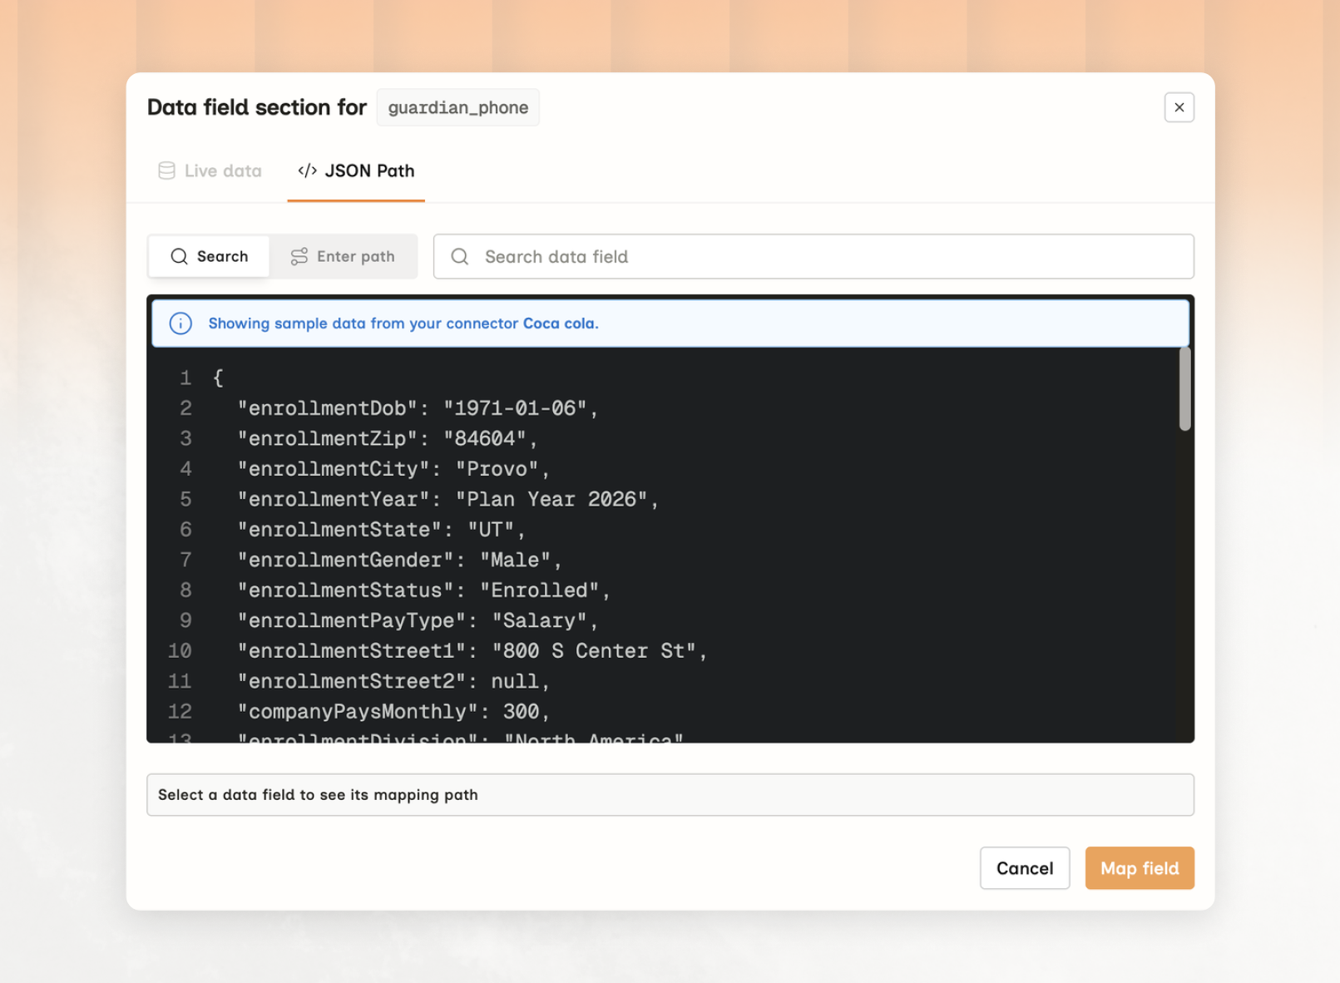Select the enrollmentState field line
The image size is (1340, 983).
382,530
